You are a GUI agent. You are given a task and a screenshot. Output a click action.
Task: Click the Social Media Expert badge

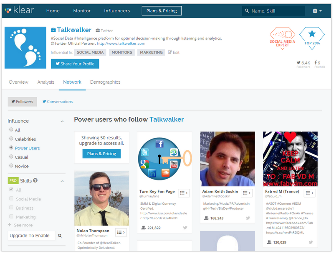point(282,38)
